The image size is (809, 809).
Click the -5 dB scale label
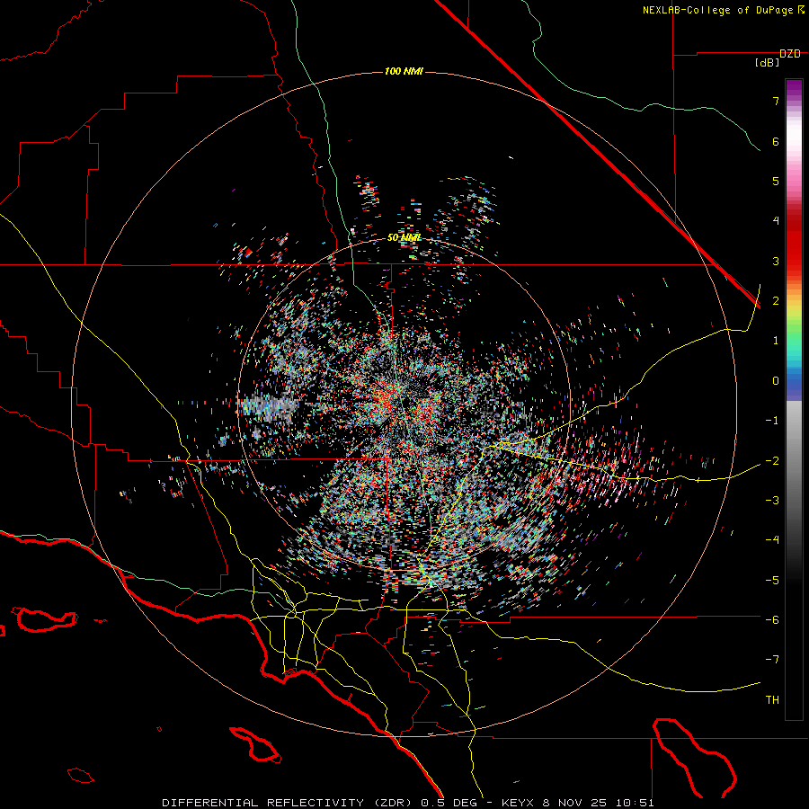point(772,580)
